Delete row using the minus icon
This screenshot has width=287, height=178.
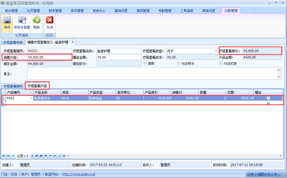tap(50, 156)
